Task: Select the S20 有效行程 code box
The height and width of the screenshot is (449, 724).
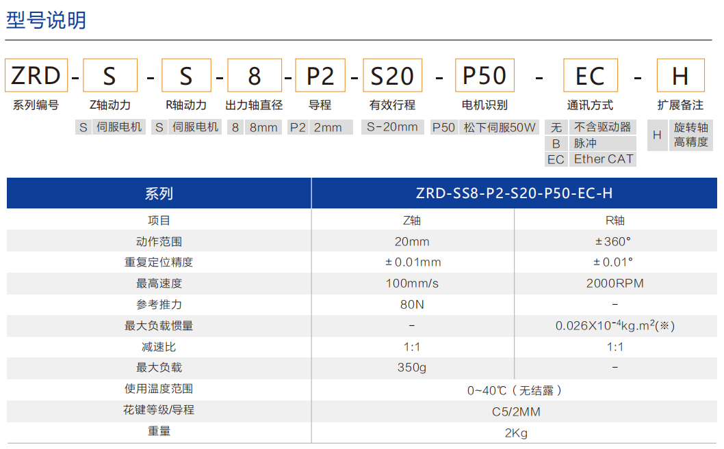Action: (x=393, y=76)
